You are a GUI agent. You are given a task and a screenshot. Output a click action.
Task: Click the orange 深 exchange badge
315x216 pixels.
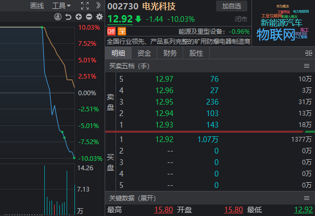(122, 31)
